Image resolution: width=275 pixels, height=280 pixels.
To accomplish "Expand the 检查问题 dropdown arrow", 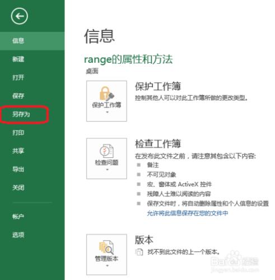I will pos(107,170).
